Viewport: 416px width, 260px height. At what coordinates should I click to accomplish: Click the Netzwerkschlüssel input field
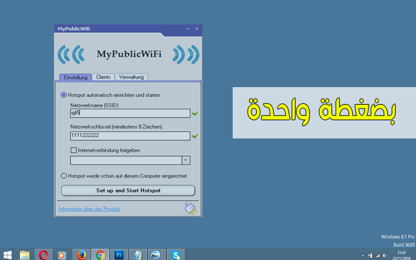click(130, 136)
